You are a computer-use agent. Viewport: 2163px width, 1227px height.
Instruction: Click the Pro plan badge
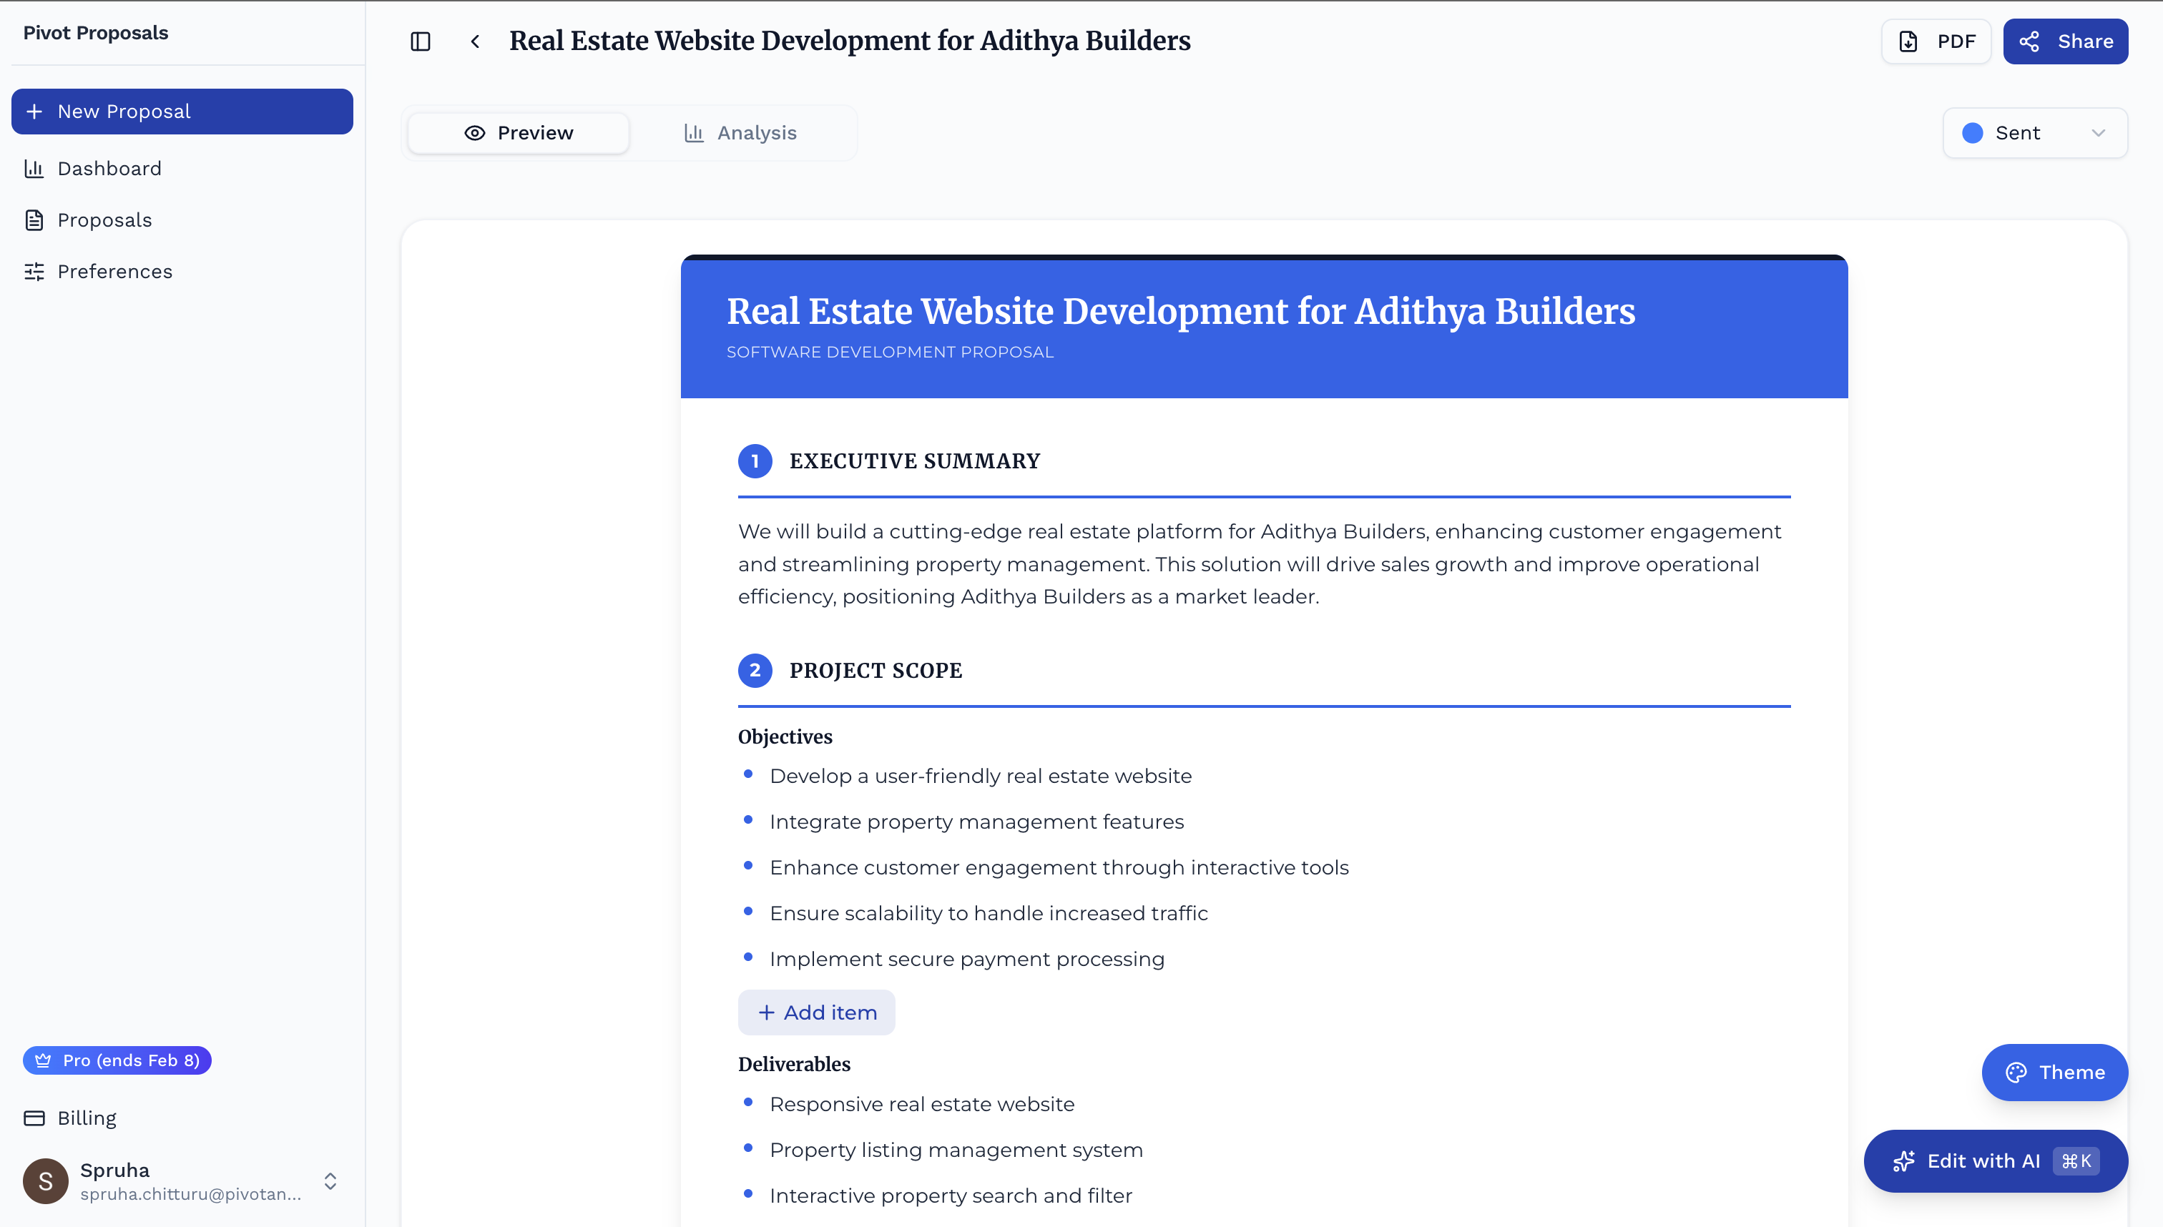click(x=117, y=1060)
